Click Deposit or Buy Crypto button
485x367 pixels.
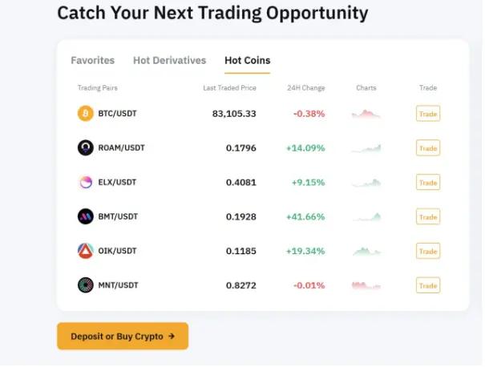[x=123, y=336]
